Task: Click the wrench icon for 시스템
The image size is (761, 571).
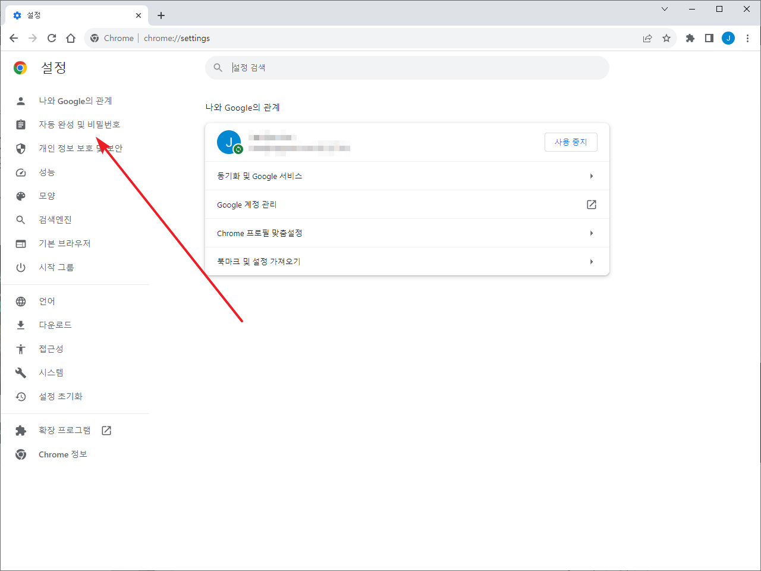Action: coord(21,373)
